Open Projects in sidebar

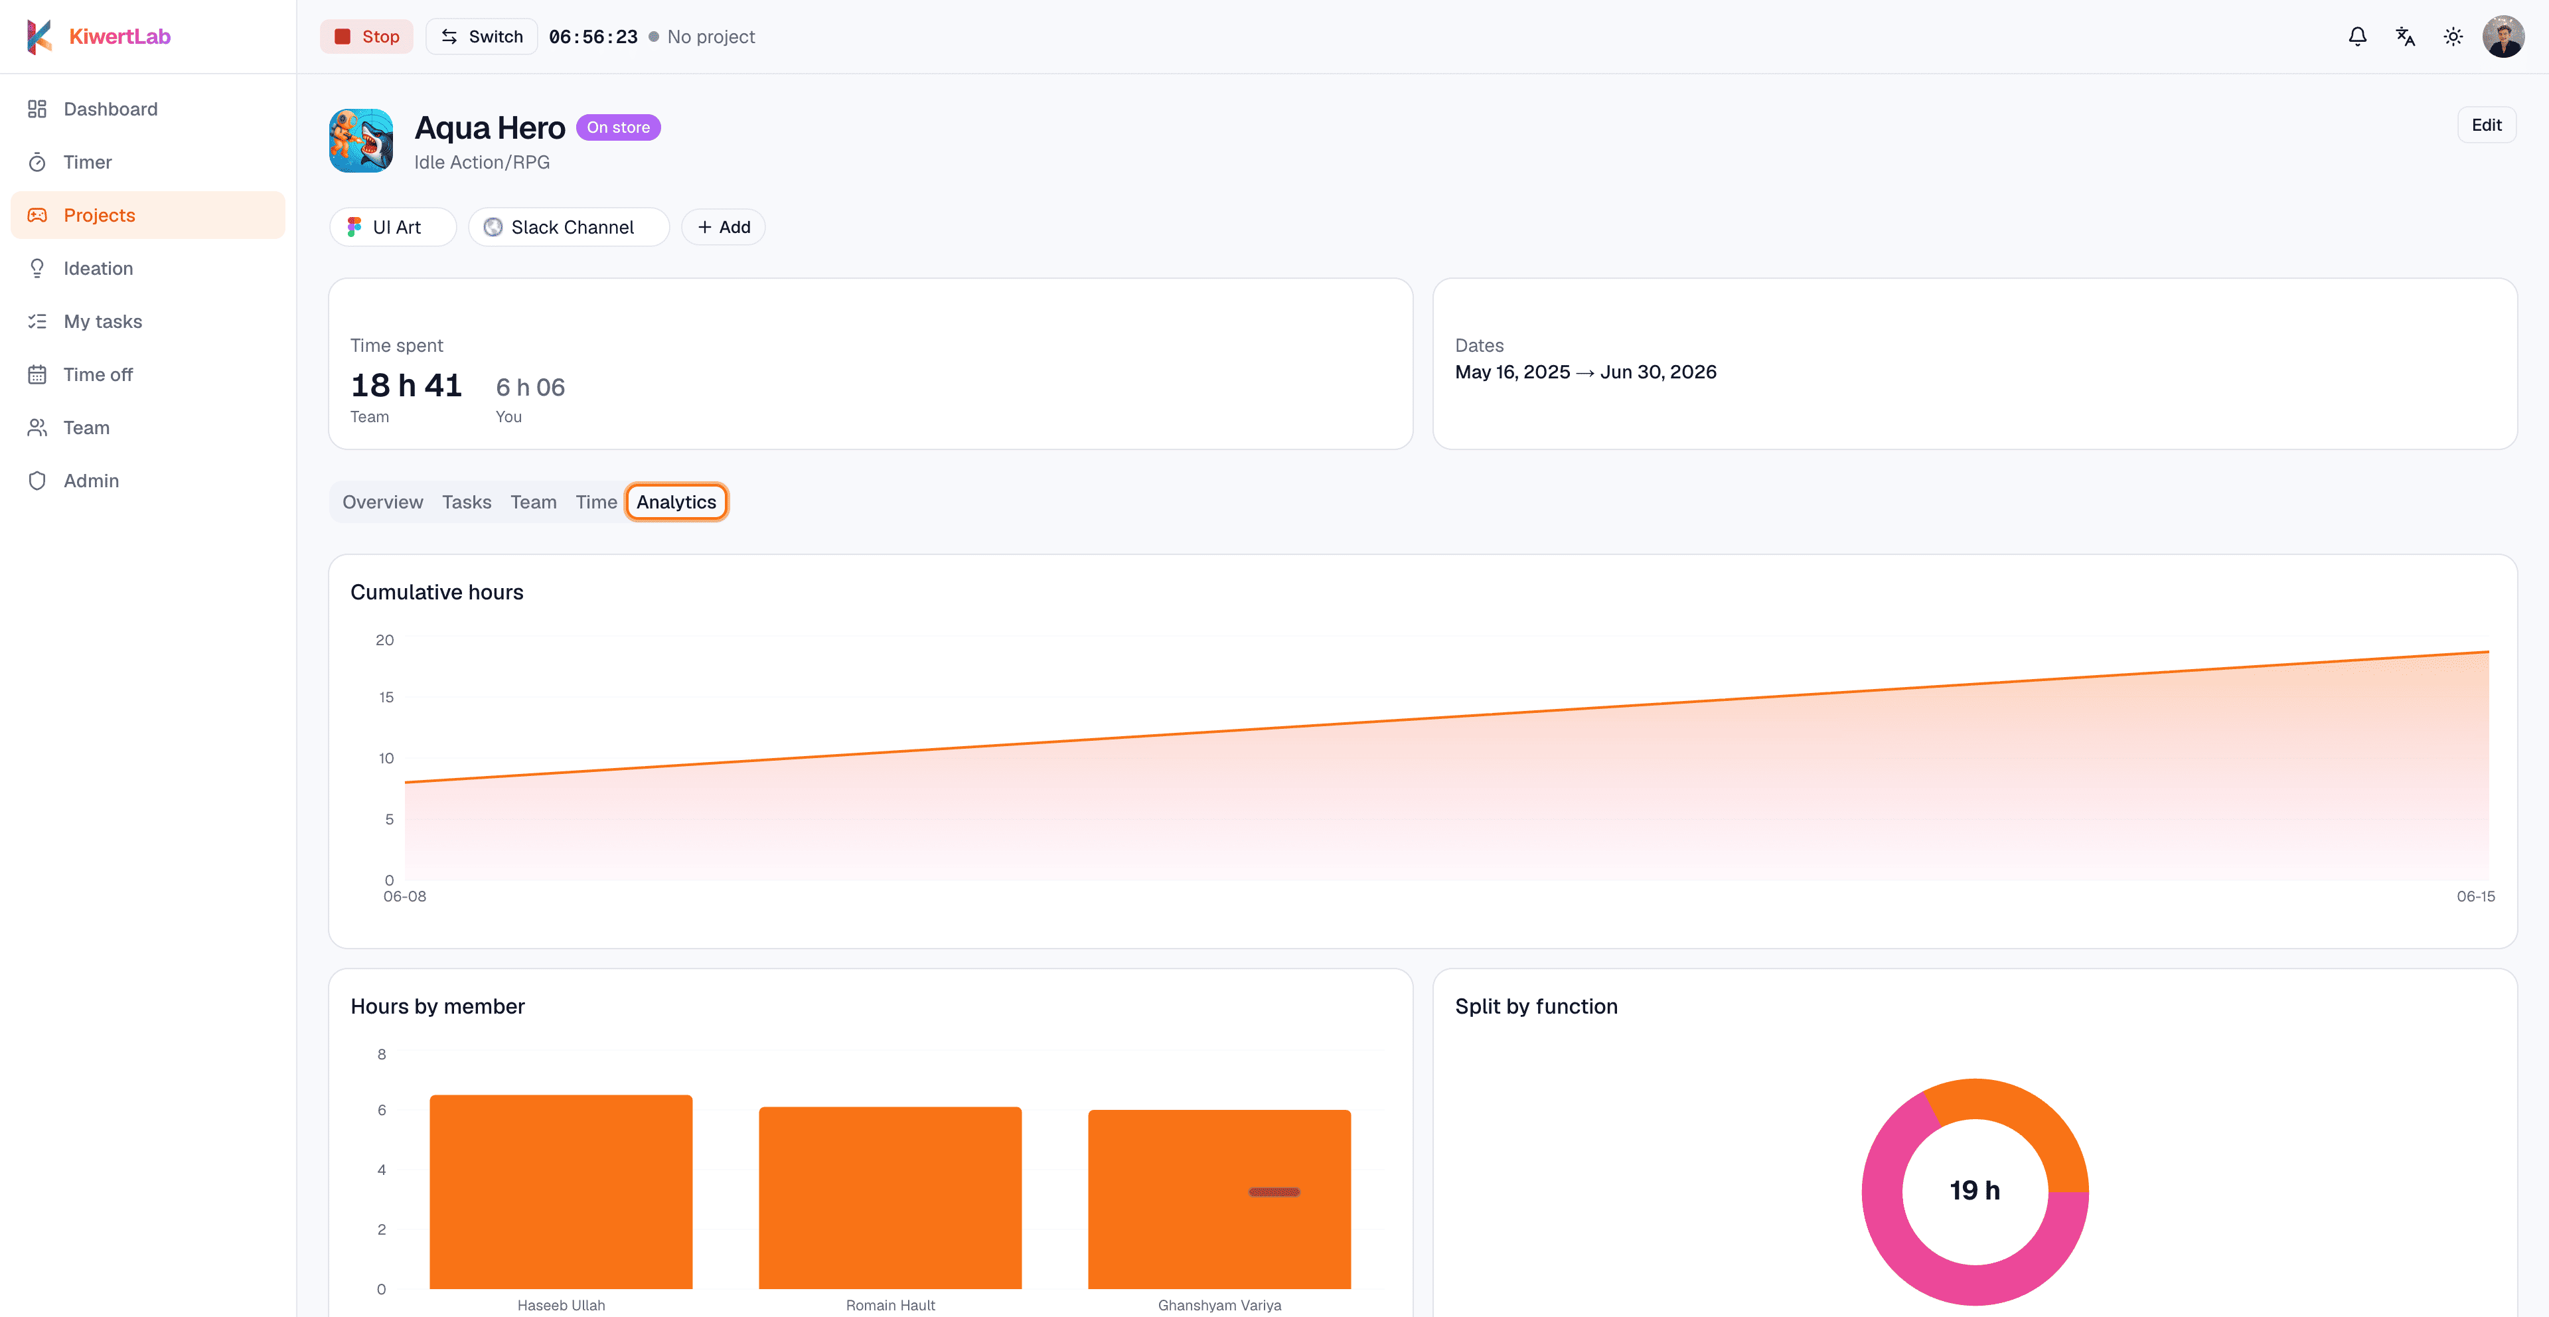[147, 214]
